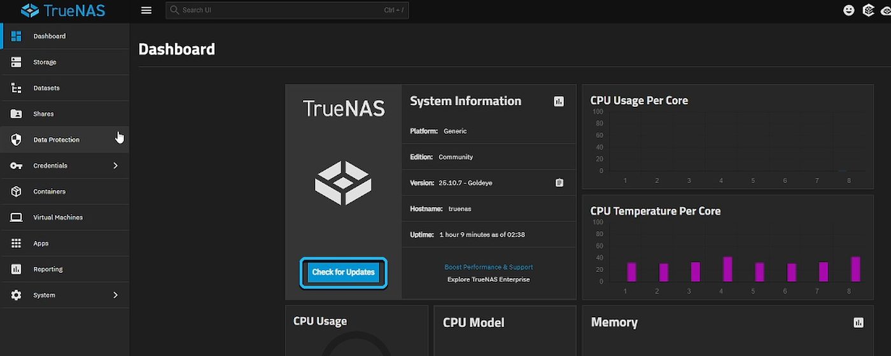Click the Virtual Machines laptop icon

17,217
